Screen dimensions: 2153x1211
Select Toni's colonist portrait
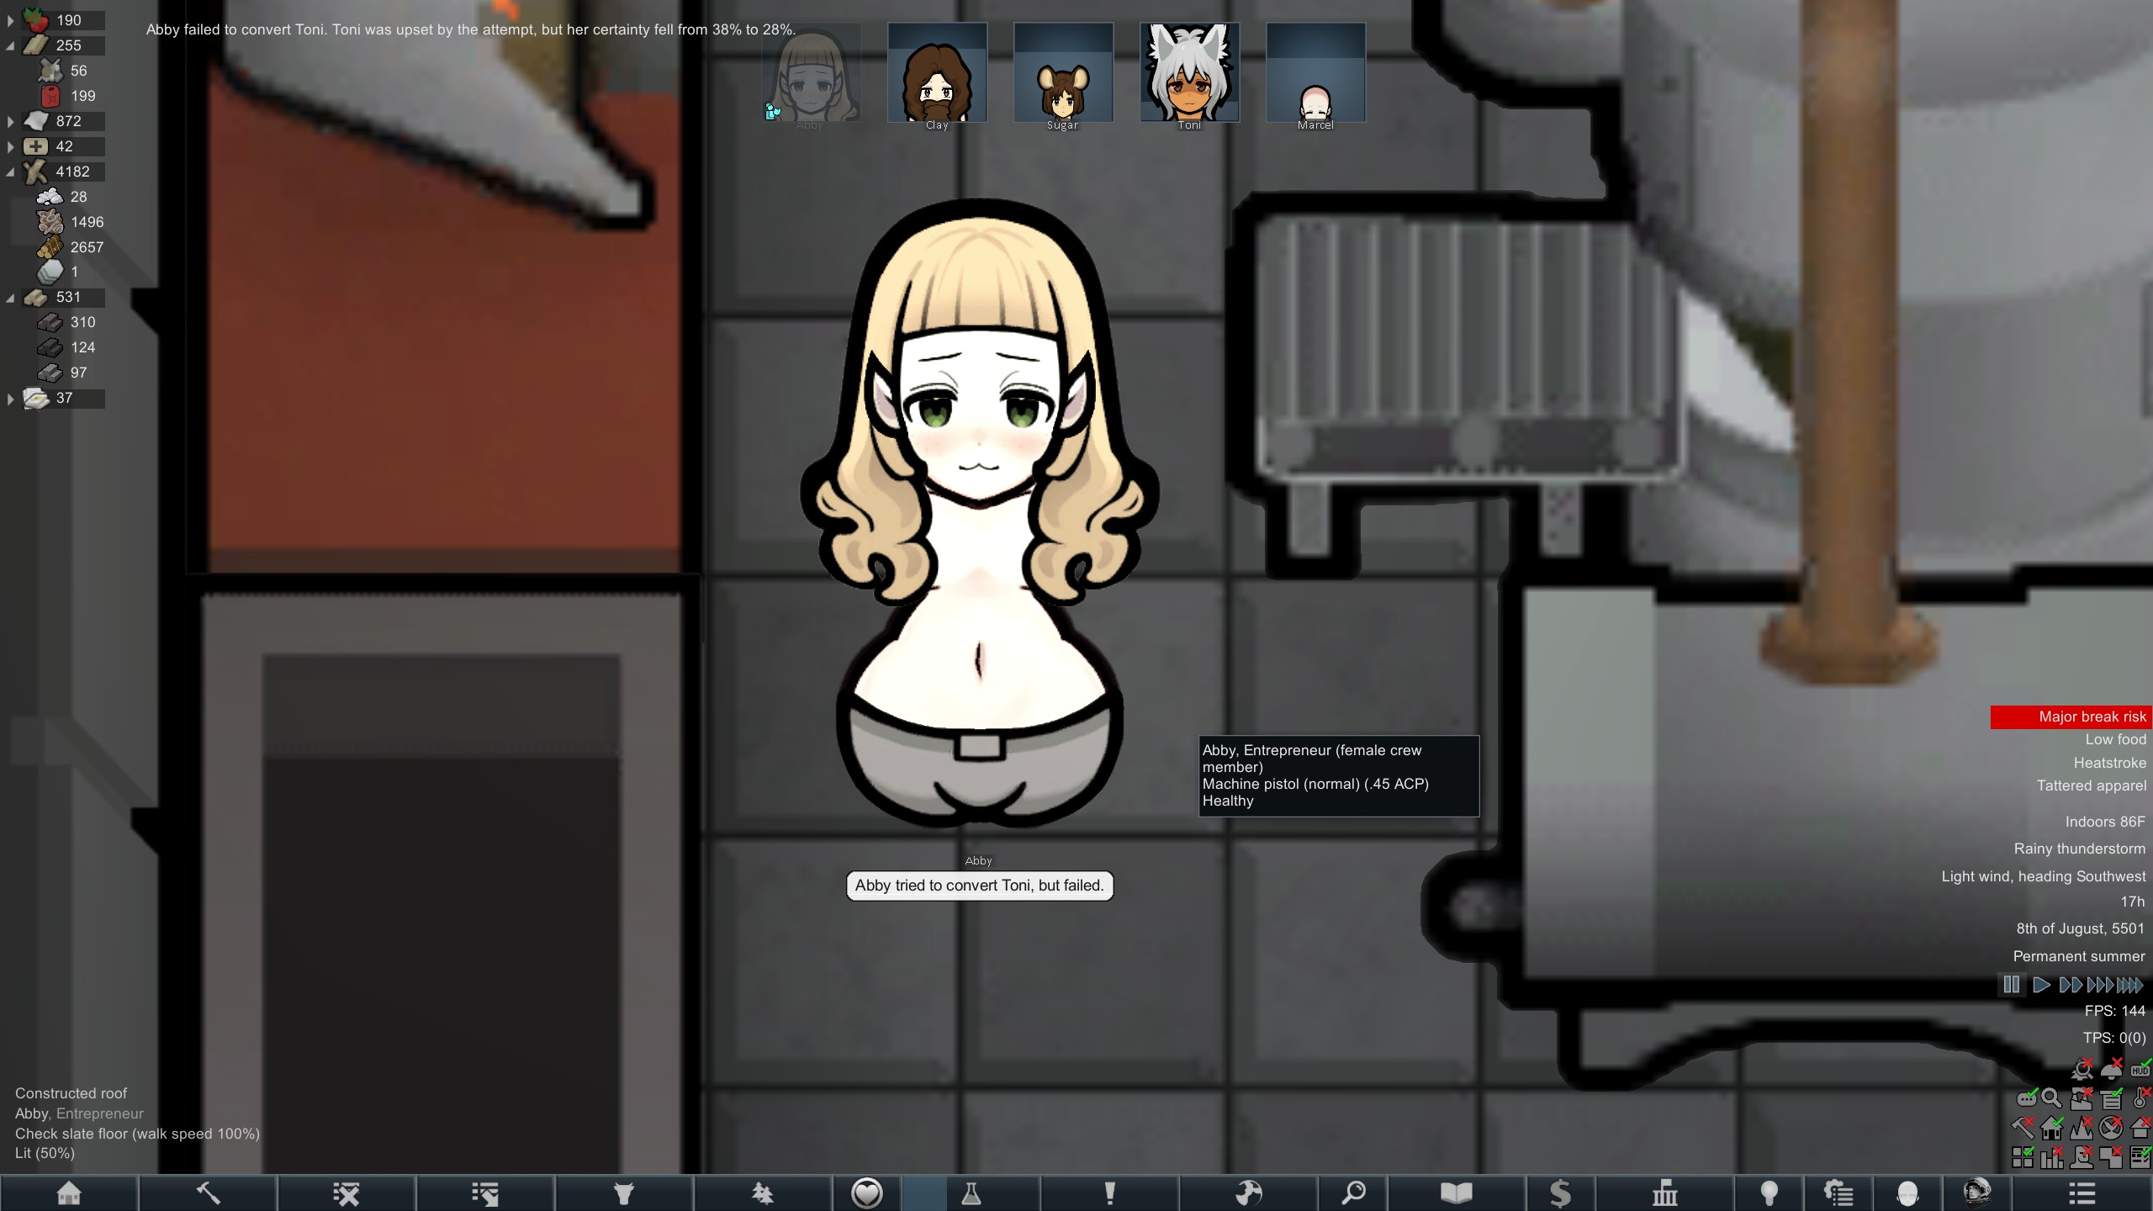pos(1189,73)
